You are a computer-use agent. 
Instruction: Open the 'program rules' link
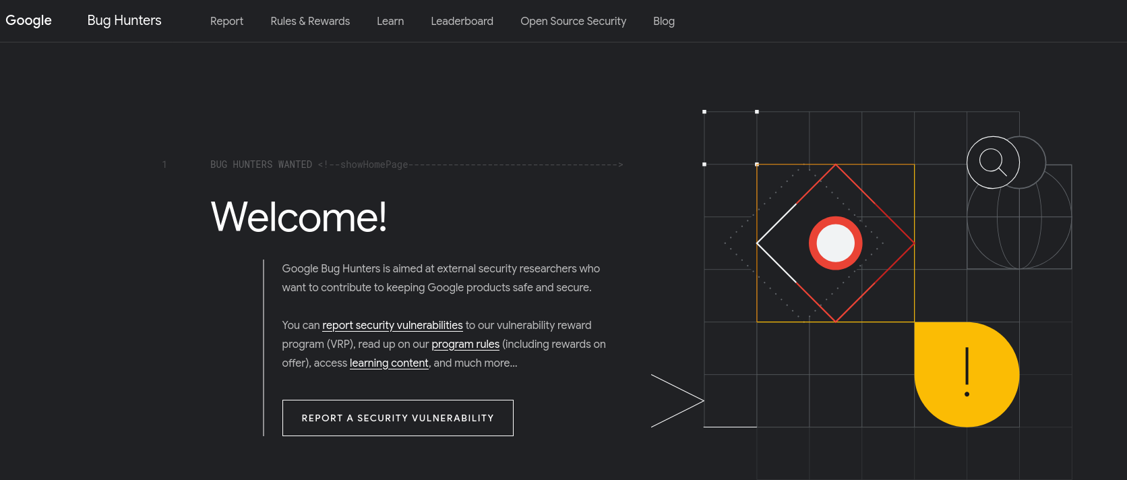click(x=465, y=344)
